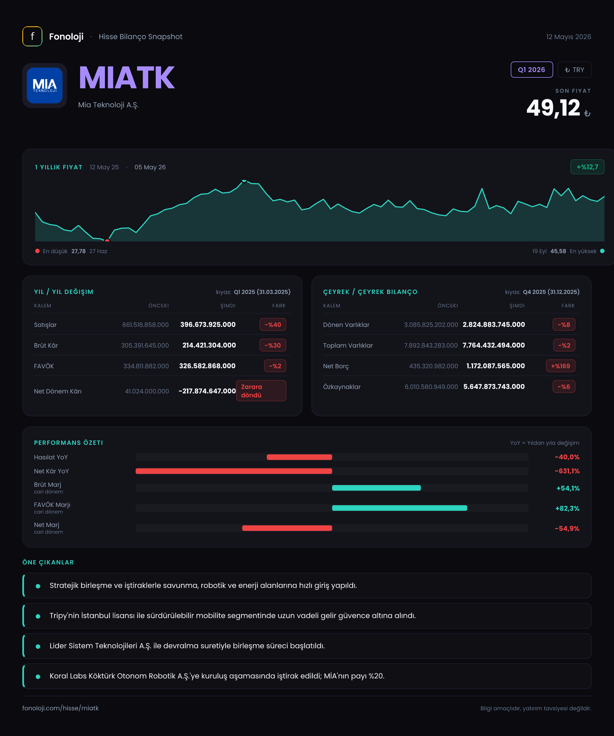Image resolution: width=614 pixels, height=736 pixels.
Task: Click the FAVÖK -%2 change badge
Action: pos(275,366)
